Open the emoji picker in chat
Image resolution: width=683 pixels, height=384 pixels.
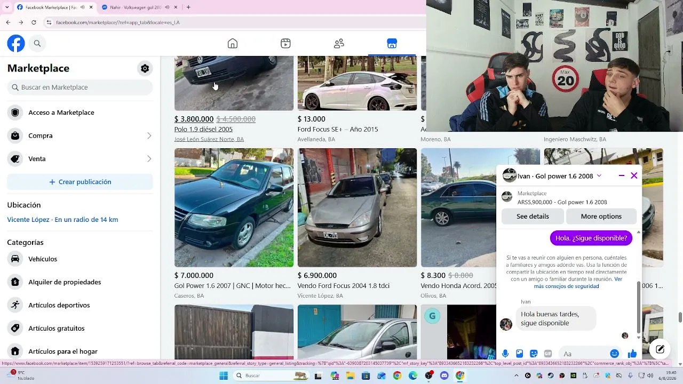pos(614,354)
